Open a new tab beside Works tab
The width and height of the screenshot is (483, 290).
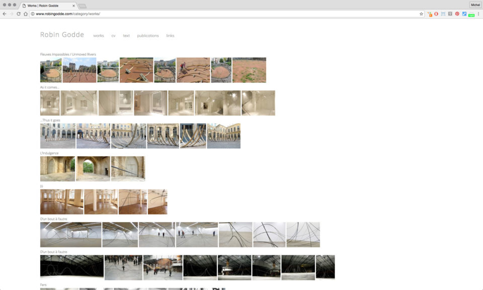click(82, 6)
